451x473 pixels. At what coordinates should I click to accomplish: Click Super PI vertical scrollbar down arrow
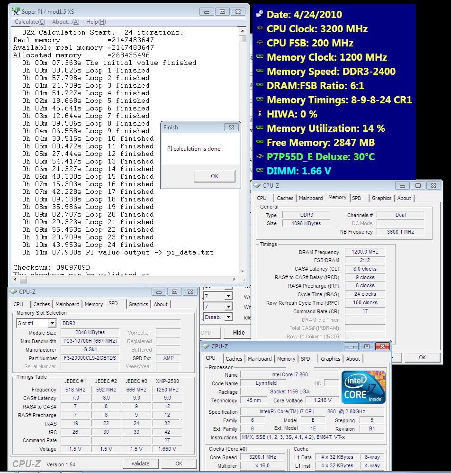(x=243, y=272)
